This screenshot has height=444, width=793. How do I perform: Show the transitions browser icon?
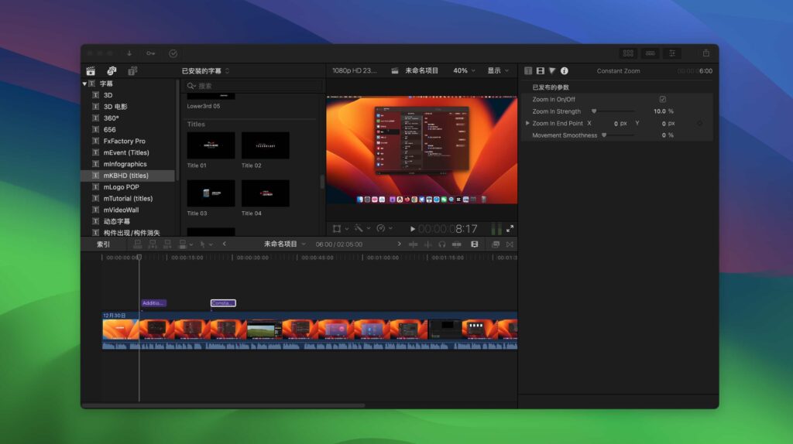pos(510,244)
